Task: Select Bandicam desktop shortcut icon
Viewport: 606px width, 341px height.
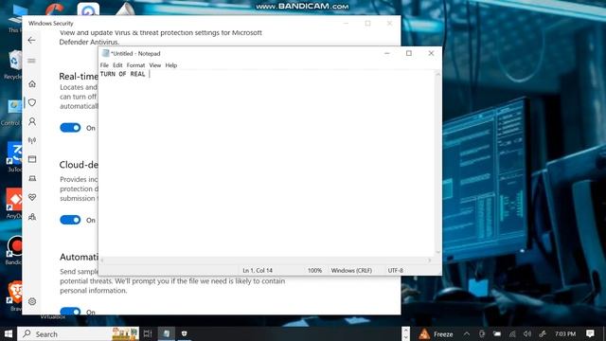Action: point(14,250)
